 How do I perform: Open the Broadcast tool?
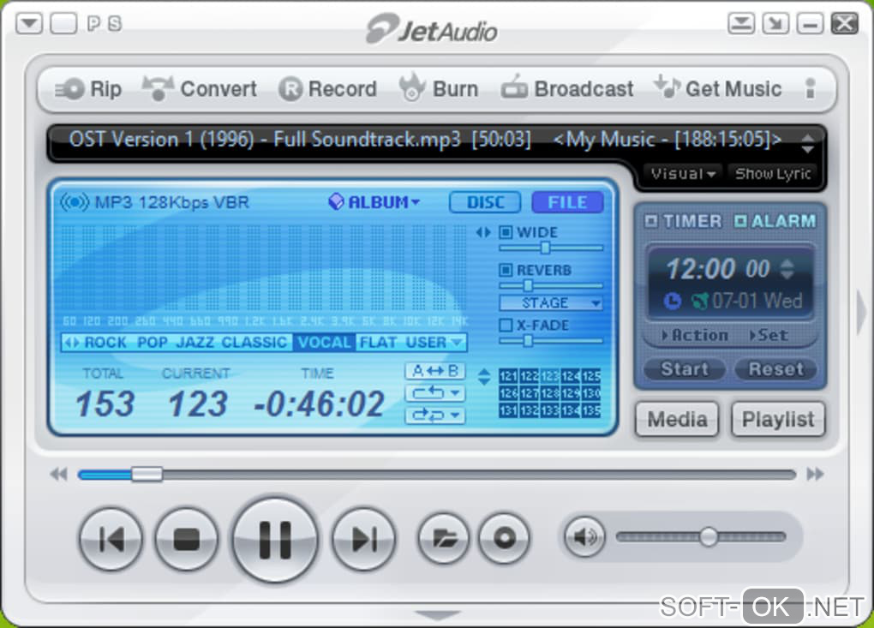pyautogui.click(x=567, y=88)
